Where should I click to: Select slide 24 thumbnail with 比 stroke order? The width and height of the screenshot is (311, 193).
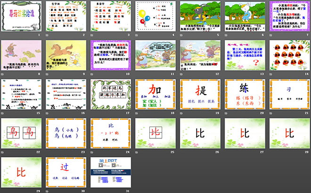pyautogui.click(x=111, y=133)
